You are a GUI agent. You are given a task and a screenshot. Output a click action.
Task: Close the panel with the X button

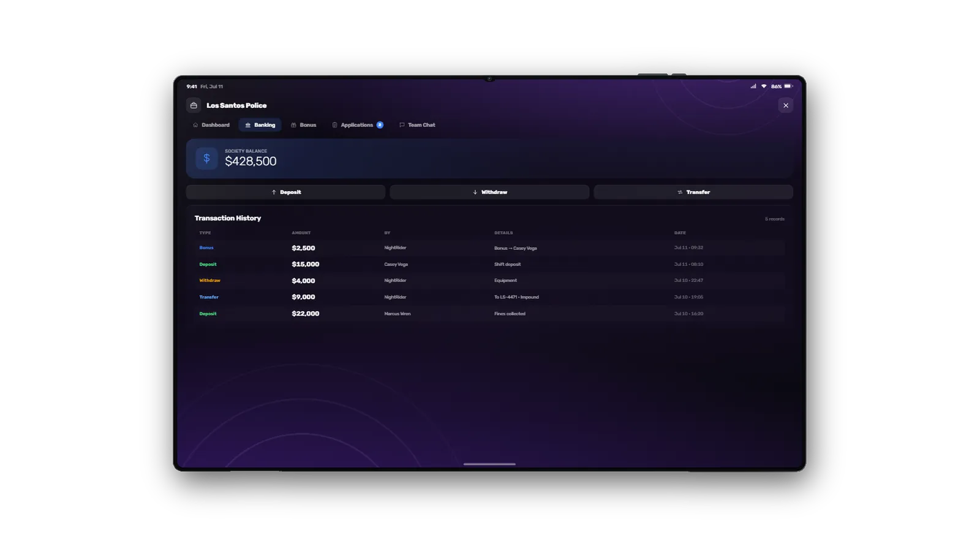(x=786, y=105)
